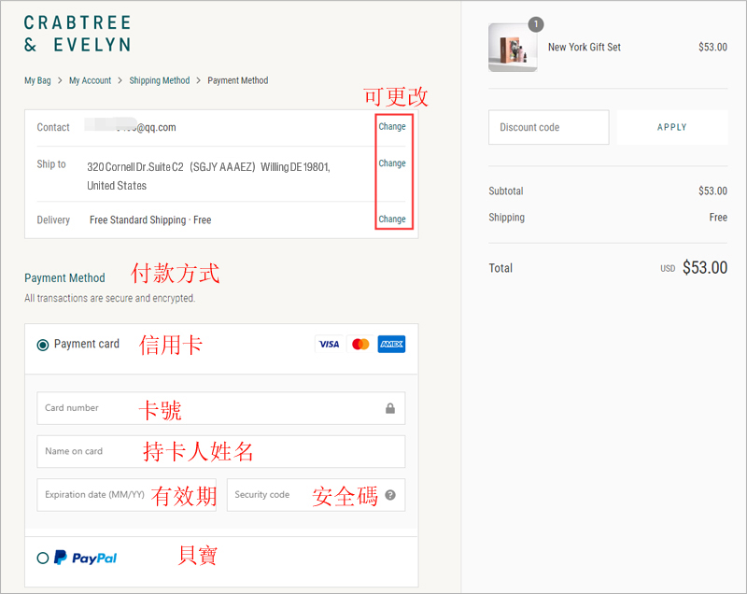Focus the Name on card field
Image resolution: width=747 pixels, height=594 pixels.
[x=221, y=452]
